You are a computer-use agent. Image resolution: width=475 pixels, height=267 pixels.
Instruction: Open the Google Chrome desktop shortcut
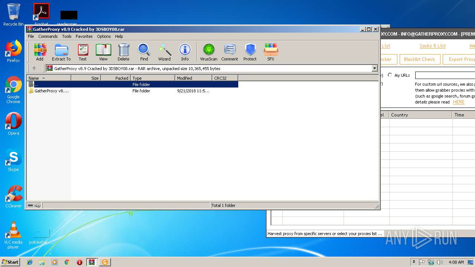(13, 90)
